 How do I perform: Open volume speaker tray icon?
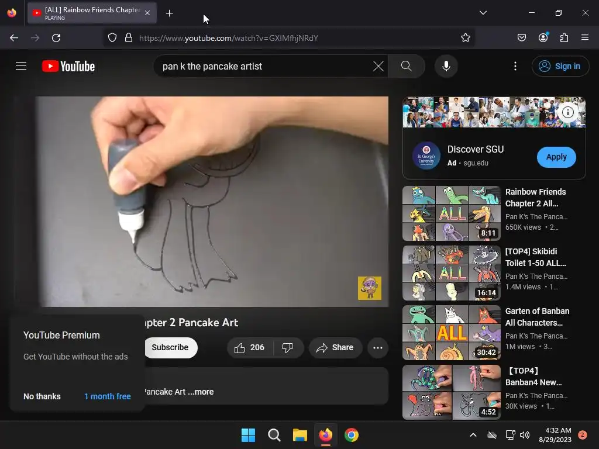[x=525, y=435]
